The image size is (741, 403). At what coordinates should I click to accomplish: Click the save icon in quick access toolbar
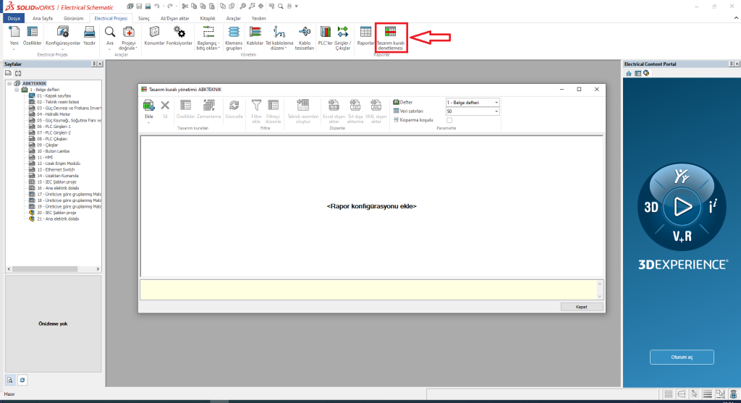139,6
